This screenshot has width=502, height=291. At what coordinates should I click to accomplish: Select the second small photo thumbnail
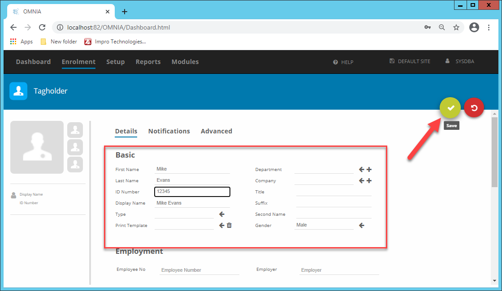(75, 147)
